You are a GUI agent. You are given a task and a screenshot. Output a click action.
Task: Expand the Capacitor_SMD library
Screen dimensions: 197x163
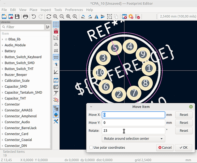click(2, 86)
